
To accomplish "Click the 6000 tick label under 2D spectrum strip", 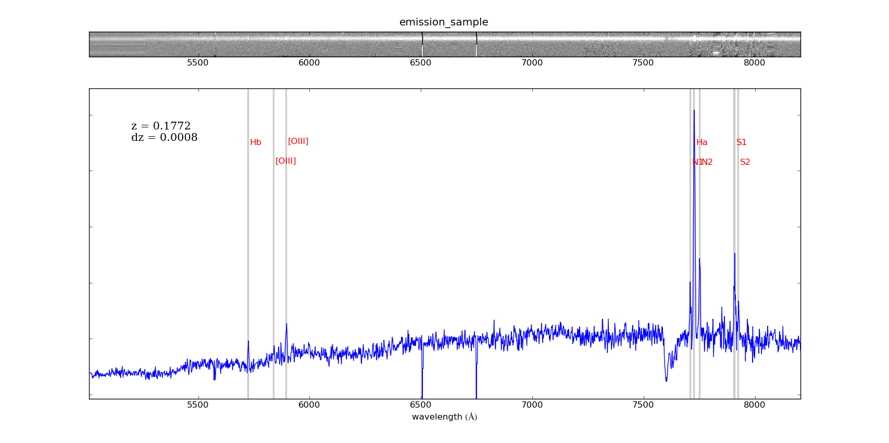I will (309, 63).
